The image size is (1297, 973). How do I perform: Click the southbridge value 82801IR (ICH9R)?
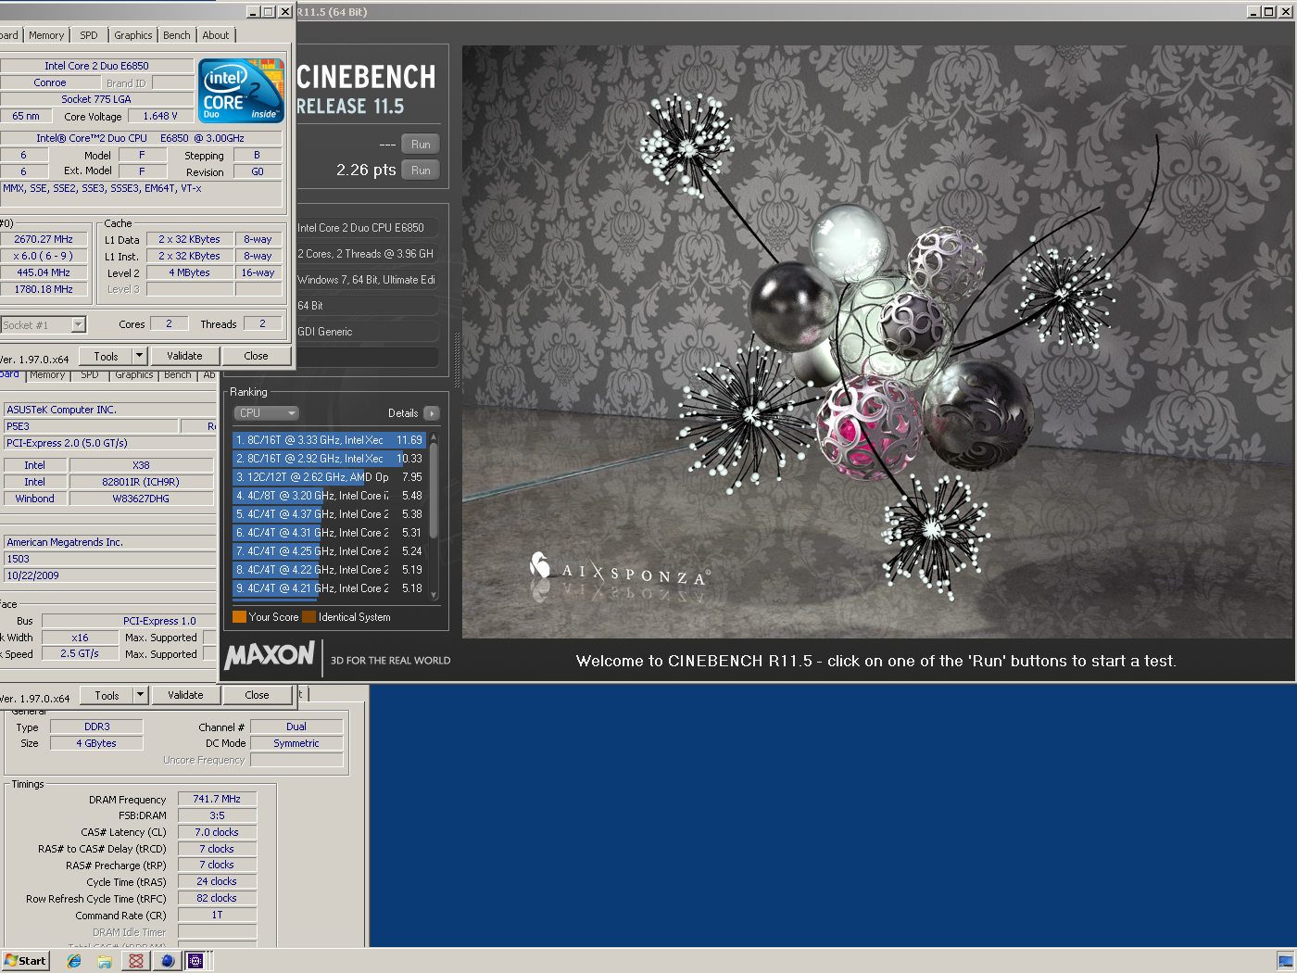(x=141, y=482)
